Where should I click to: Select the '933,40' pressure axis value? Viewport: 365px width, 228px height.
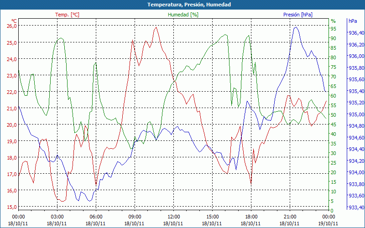point(356,207)
